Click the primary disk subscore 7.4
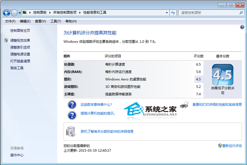Screen dimensions: 247x165 198,94
